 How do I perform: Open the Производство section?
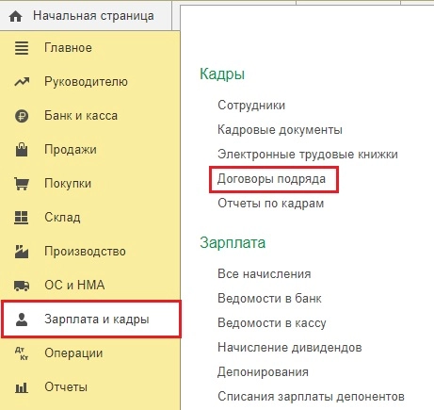coord(85,252)
